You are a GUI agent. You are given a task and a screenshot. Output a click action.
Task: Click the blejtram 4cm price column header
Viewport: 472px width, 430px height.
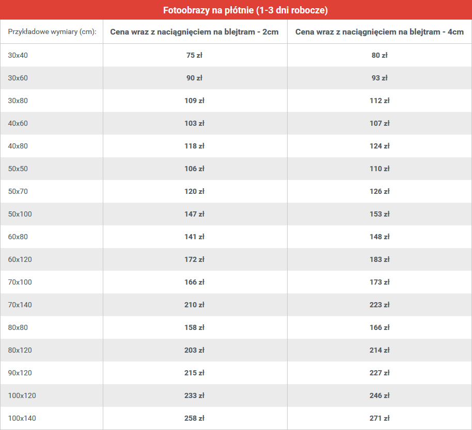coord(380,31)
